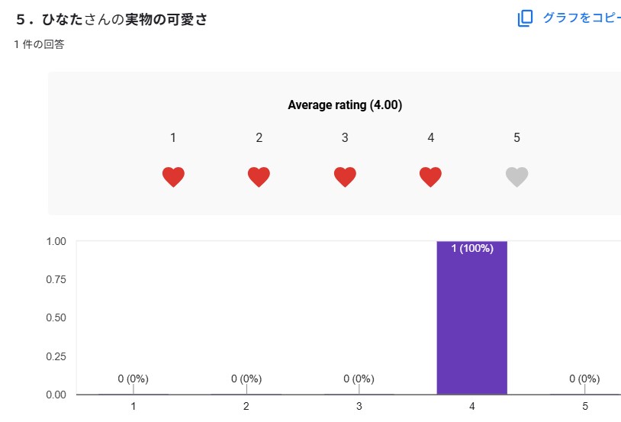Click the number 5 above the gray heart
Screen dimensions: 621x422
click(516, 137)
